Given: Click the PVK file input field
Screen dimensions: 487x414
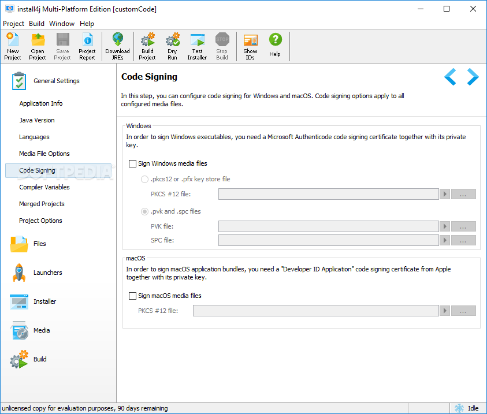Looking at the screenshot, I should (329, 226).
